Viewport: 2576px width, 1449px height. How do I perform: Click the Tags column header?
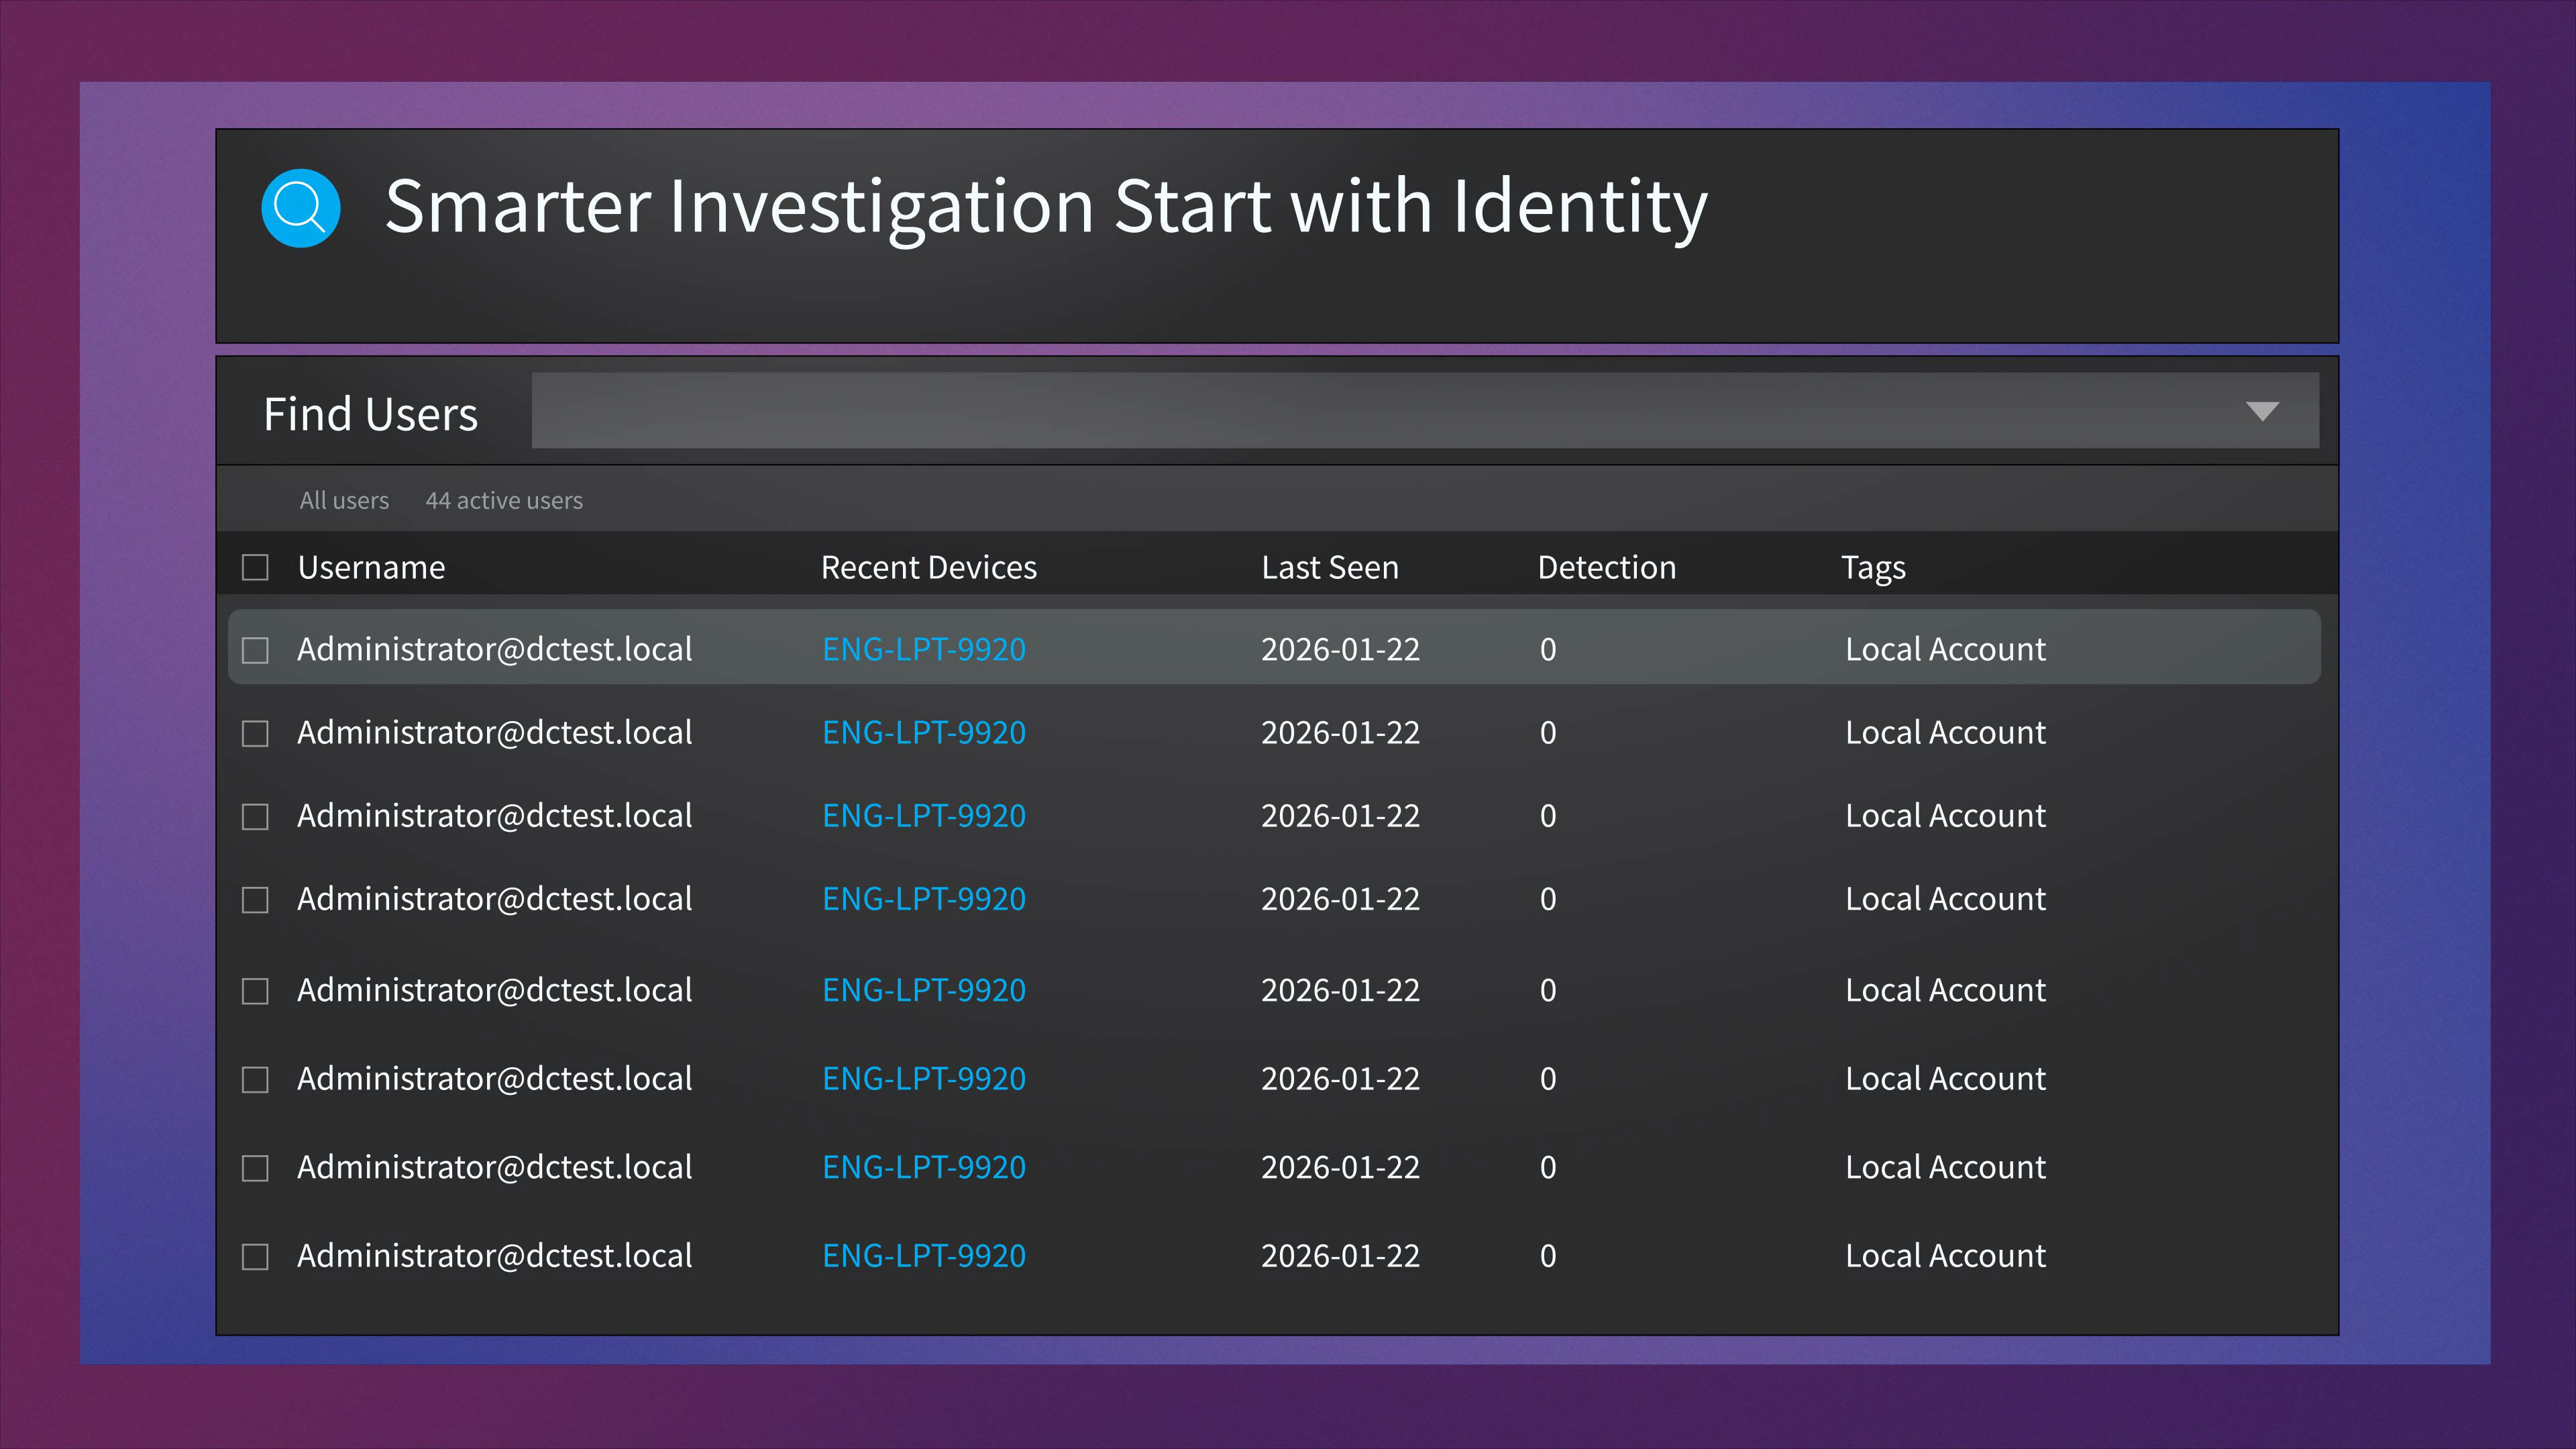(x=1872, y=567)
